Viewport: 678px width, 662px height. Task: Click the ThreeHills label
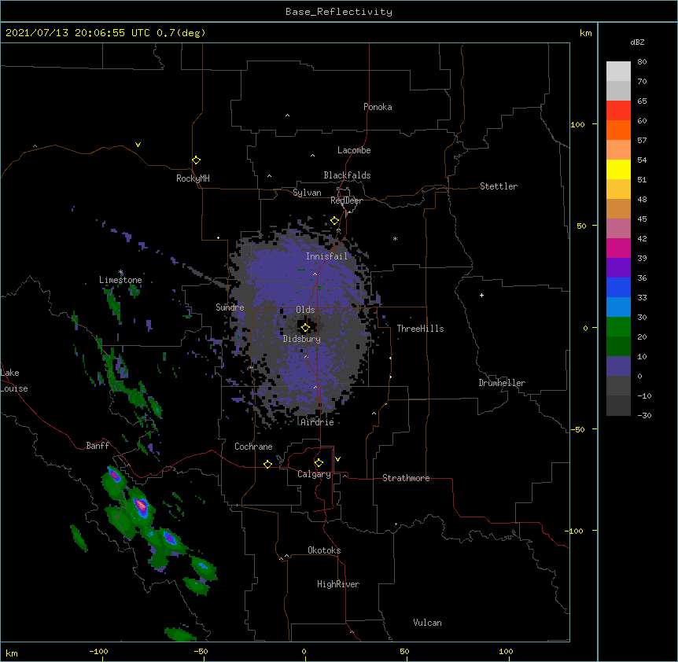tap(420, 329)
